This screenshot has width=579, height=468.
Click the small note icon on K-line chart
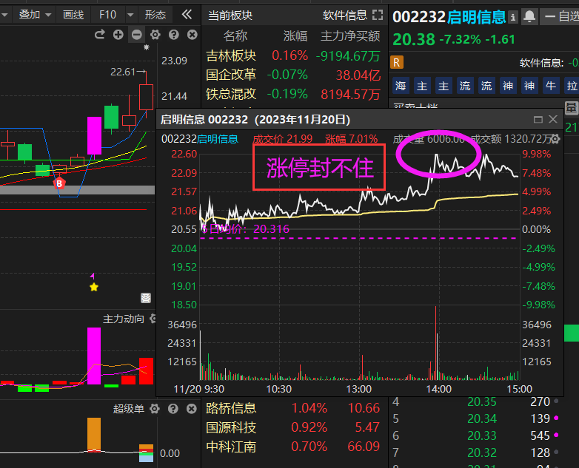[x=146, y=298]
